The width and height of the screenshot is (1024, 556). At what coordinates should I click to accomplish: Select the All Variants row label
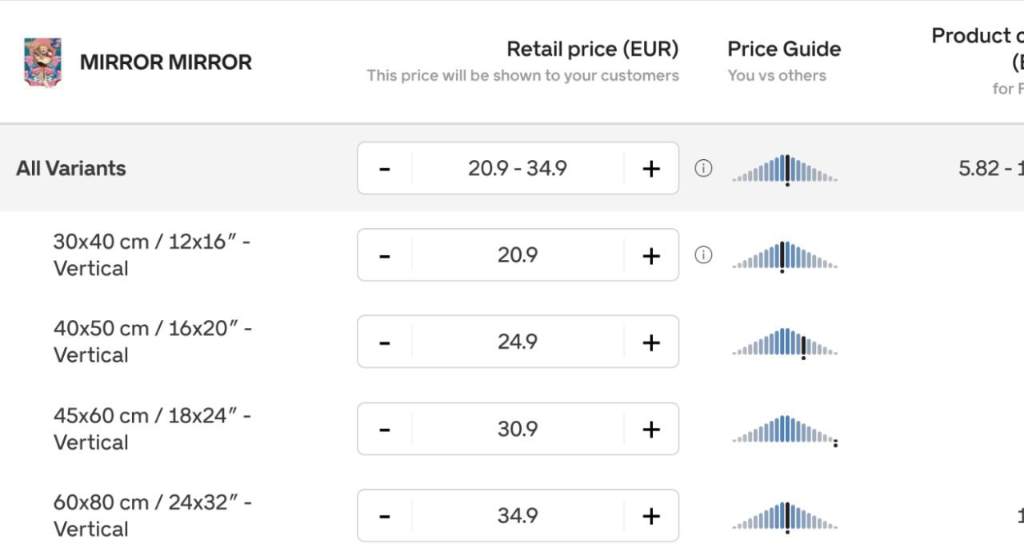pos(71,168)
